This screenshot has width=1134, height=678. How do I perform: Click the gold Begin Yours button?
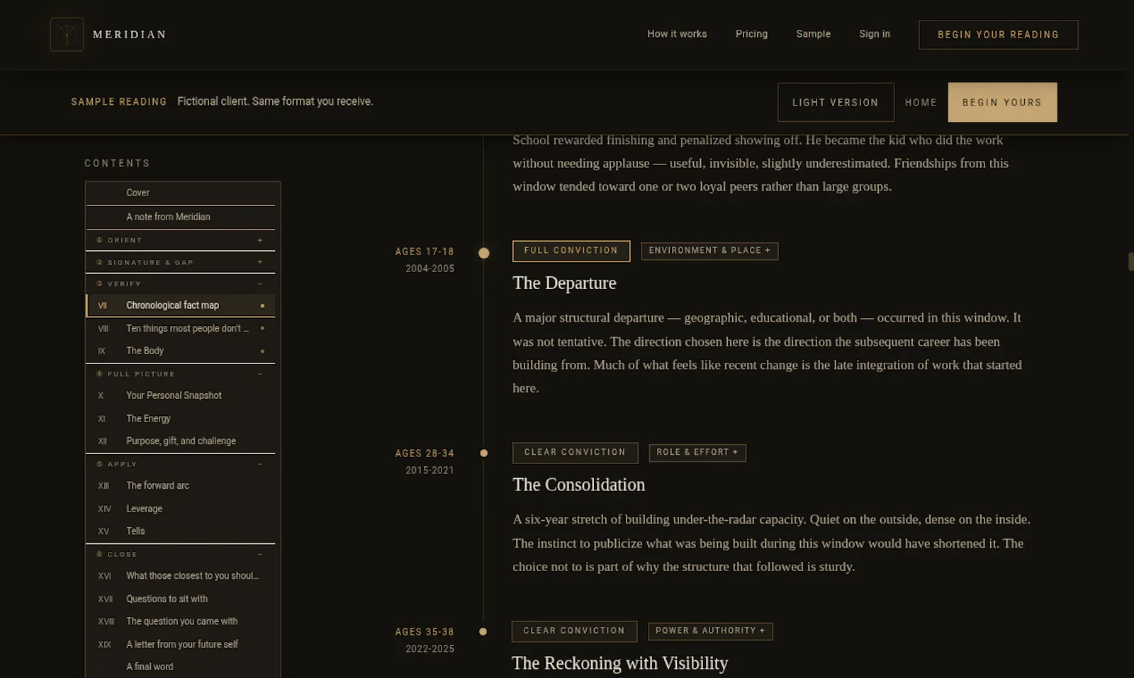[1002, 102]
